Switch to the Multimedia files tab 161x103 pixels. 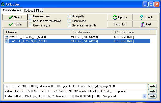(12, 10)
